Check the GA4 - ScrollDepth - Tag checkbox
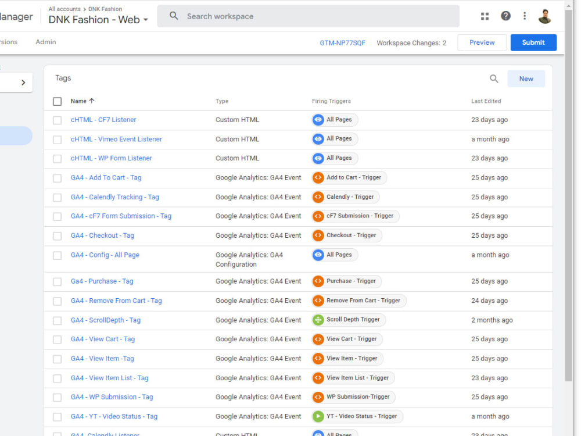This screenshot has width=581, height=436. (x=57, y=320)
